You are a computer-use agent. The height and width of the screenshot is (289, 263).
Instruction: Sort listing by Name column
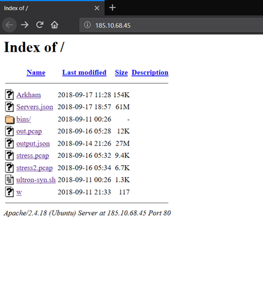[36, 73]
